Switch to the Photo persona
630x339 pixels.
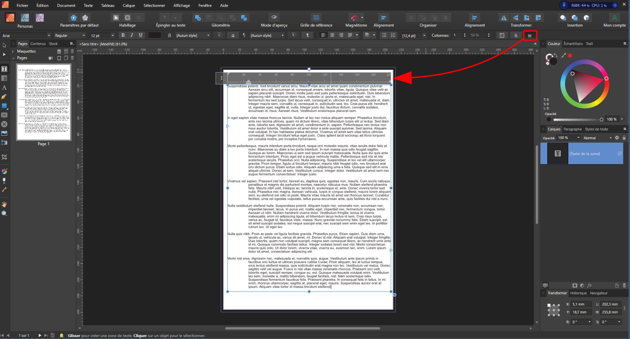40,18
